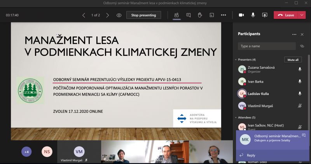Go to the next slide arrow
Image resolution: width=311 pixels, height=164 pixels.
tap(108, 15)
